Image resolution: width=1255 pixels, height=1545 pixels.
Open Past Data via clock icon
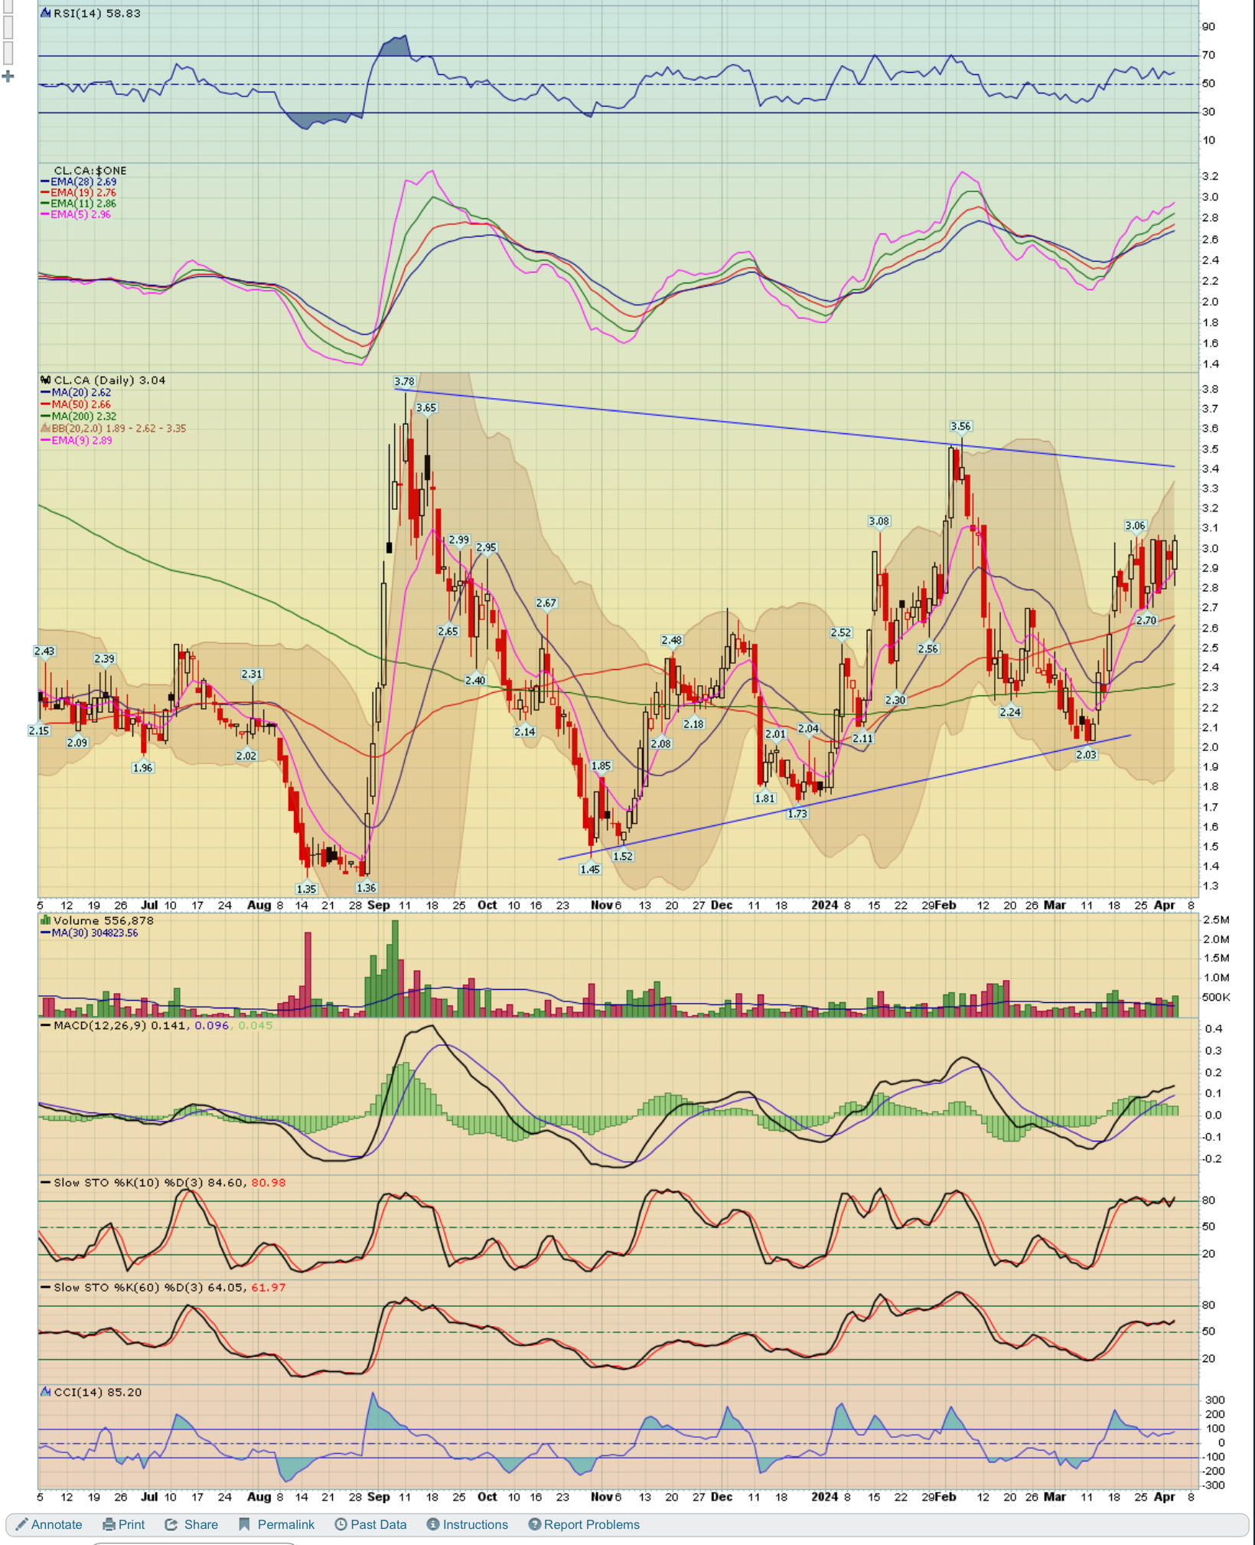(341, 1524)
